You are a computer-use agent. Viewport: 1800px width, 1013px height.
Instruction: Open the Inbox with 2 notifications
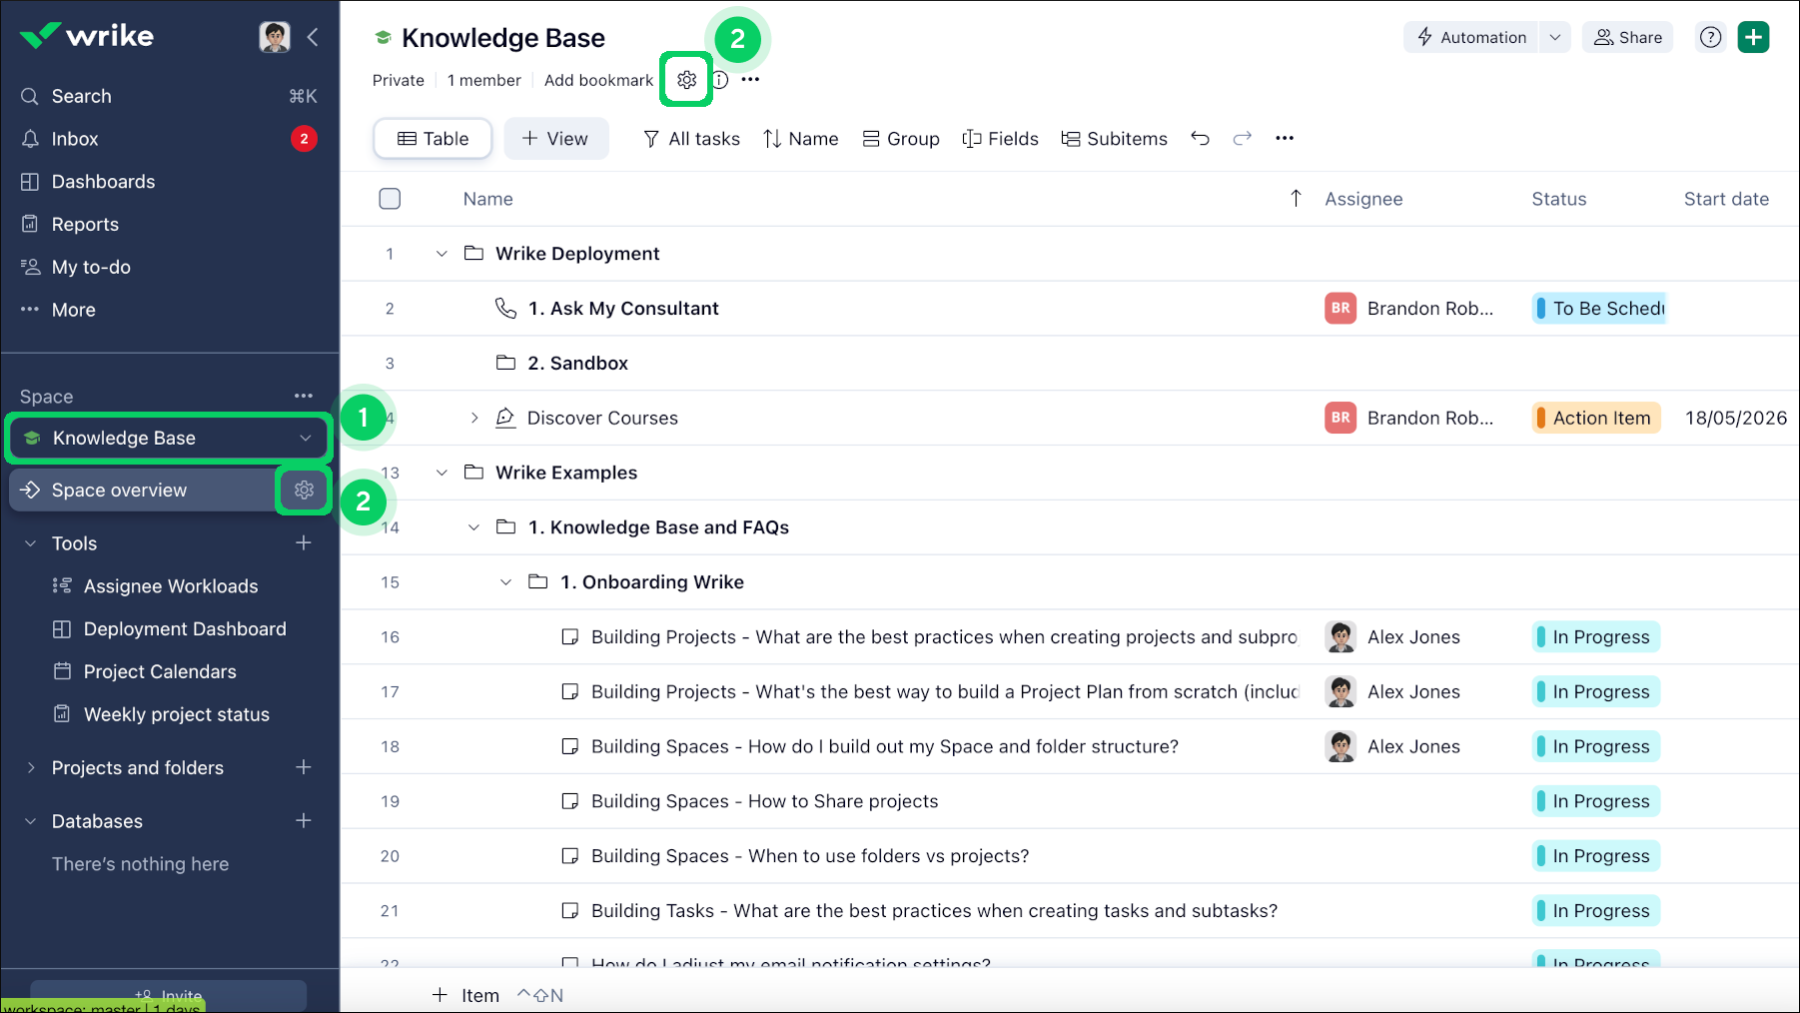75,138
